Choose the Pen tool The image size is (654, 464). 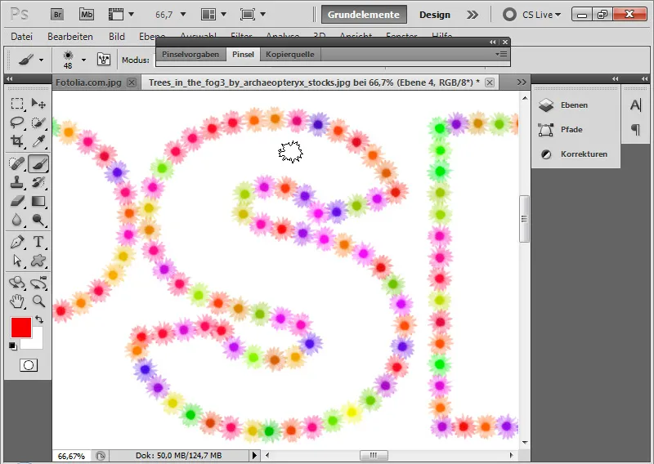17,242
